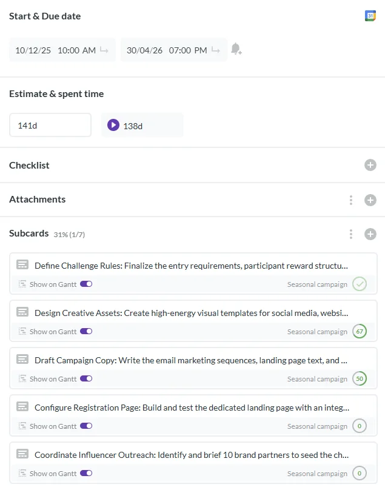The image size is (385, 487).
Task: Toggle Show on Gantt for Define Challenge Rules
Action: [x=86, y=284]
